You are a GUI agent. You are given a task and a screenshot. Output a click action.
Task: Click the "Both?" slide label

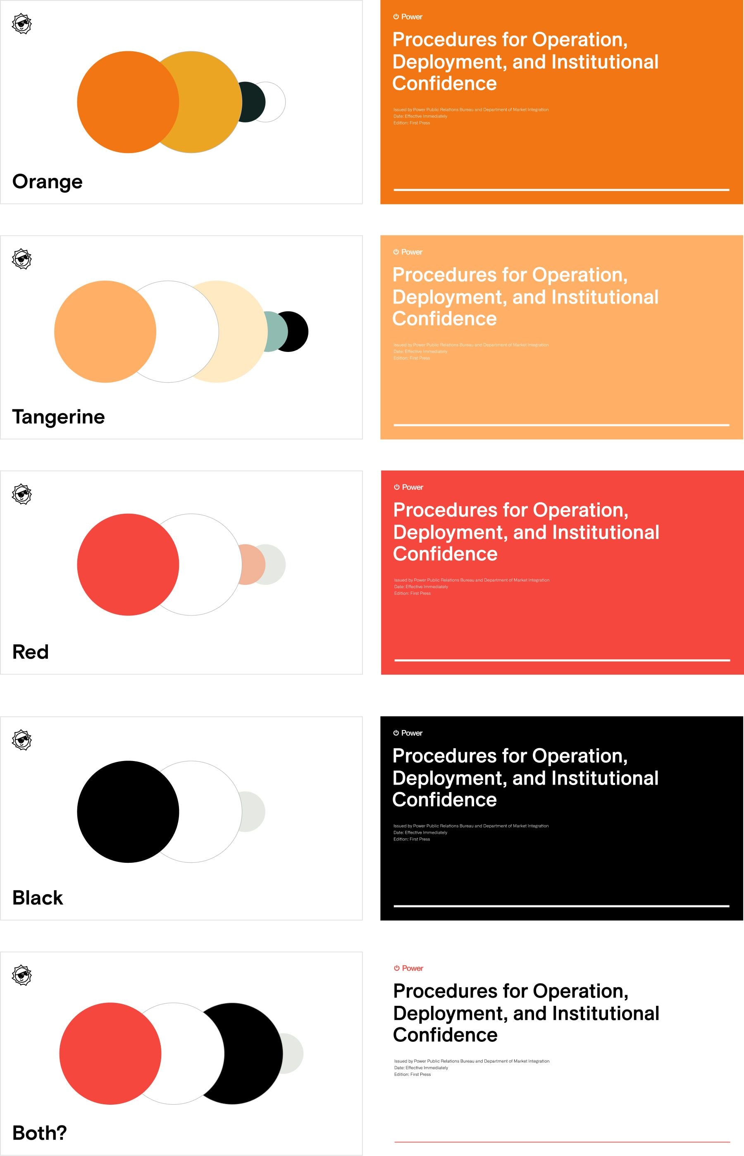(40, 1133)
